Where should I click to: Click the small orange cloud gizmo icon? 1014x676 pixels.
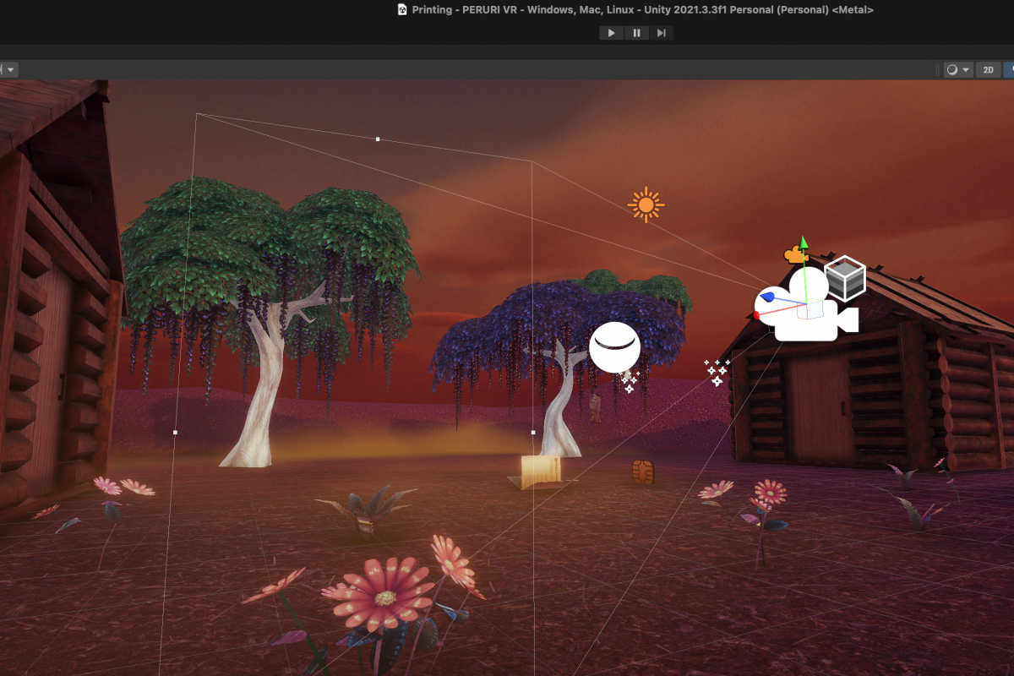tap(792, 254)
